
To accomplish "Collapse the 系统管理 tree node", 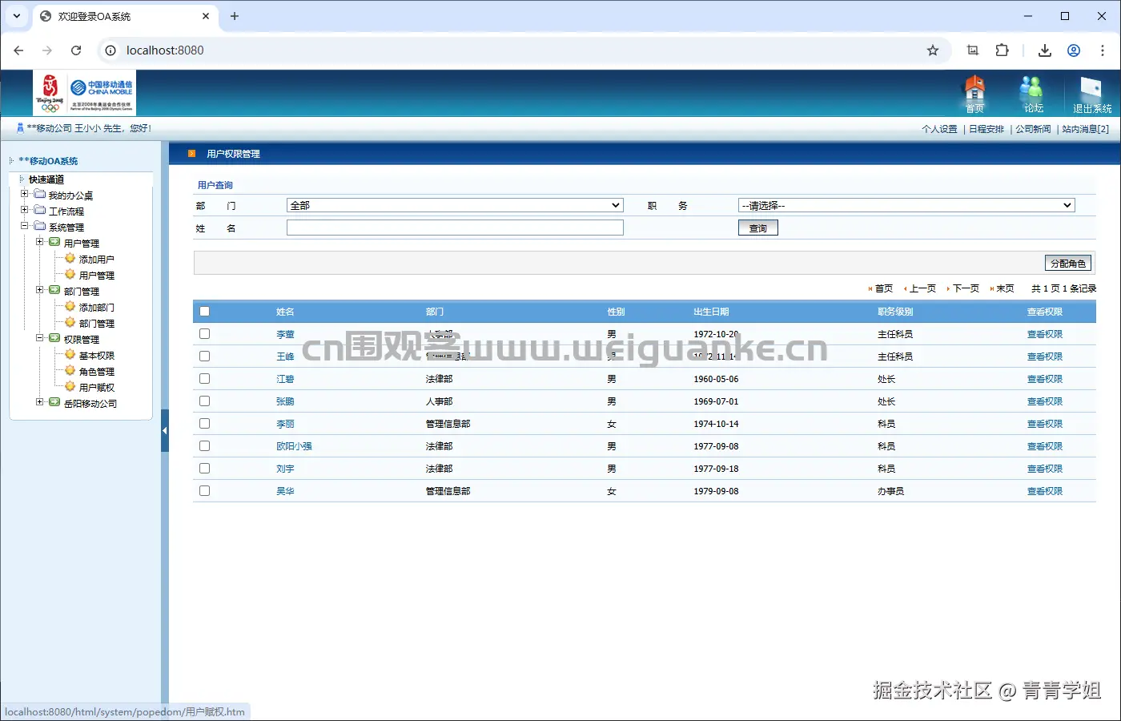I will click(24, 226).
